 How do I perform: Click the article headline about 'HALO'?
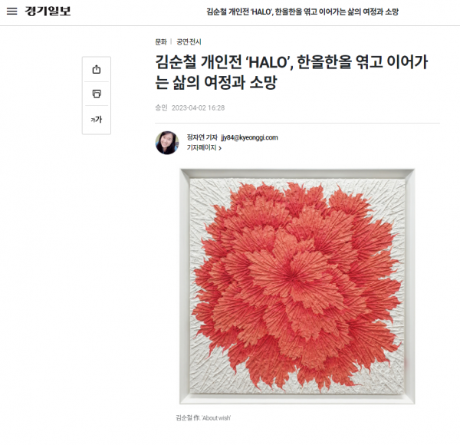[x=291, y=72]
